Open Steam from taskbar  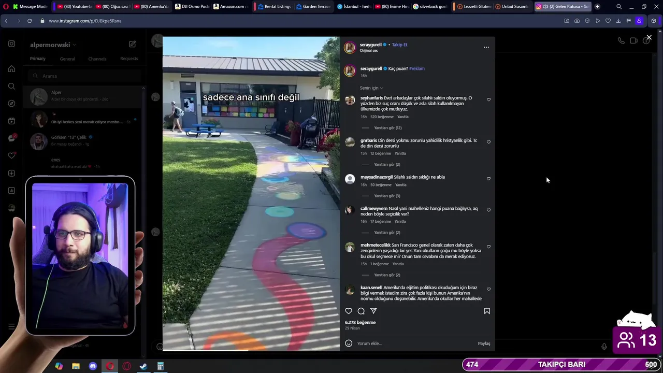[143, 366]
